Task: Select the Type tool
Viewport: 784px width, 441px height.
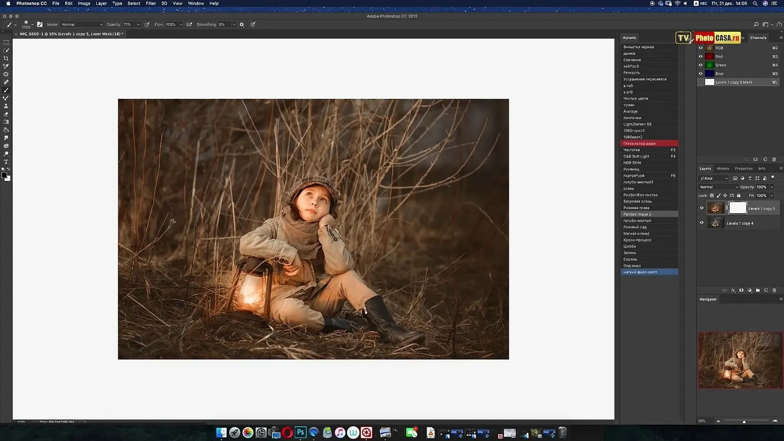Action: [6, 162]
